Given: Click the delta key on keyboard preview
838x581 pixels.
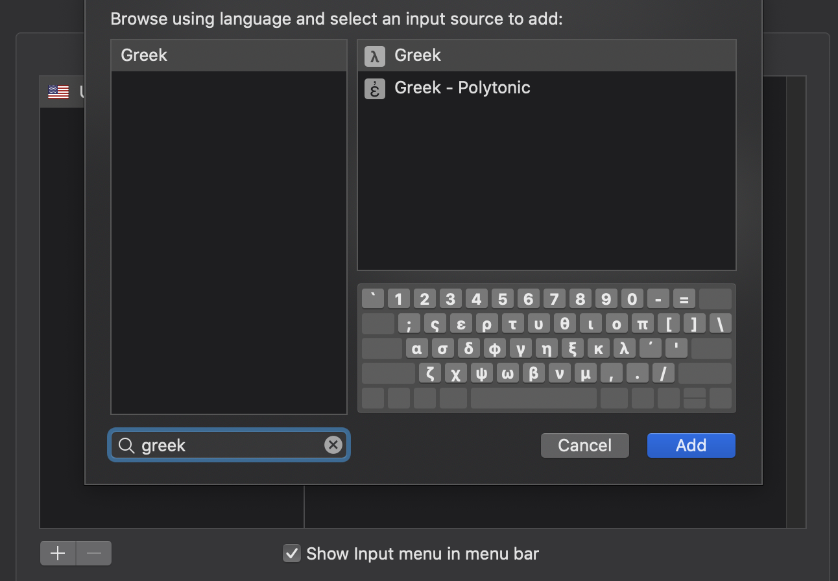Looking at the screenshot, I should pos(469,348).
